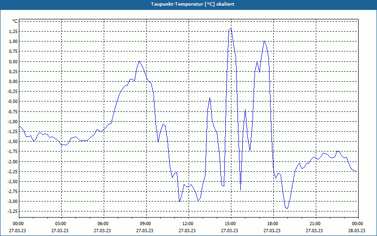Click the -0,25 y-axis label
377x236 pixels.
click(x=13, y=91)
